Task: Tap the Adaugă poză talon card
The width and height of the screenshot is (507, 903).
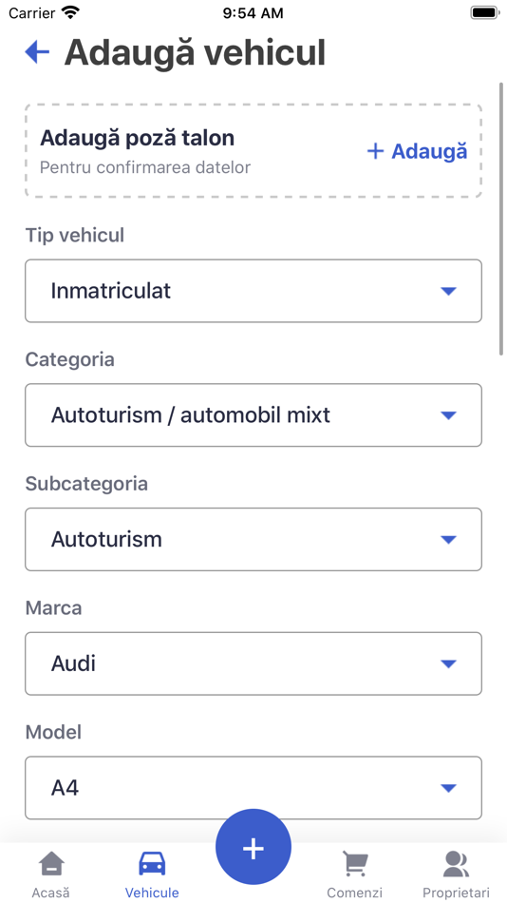Action: point(253,151)
